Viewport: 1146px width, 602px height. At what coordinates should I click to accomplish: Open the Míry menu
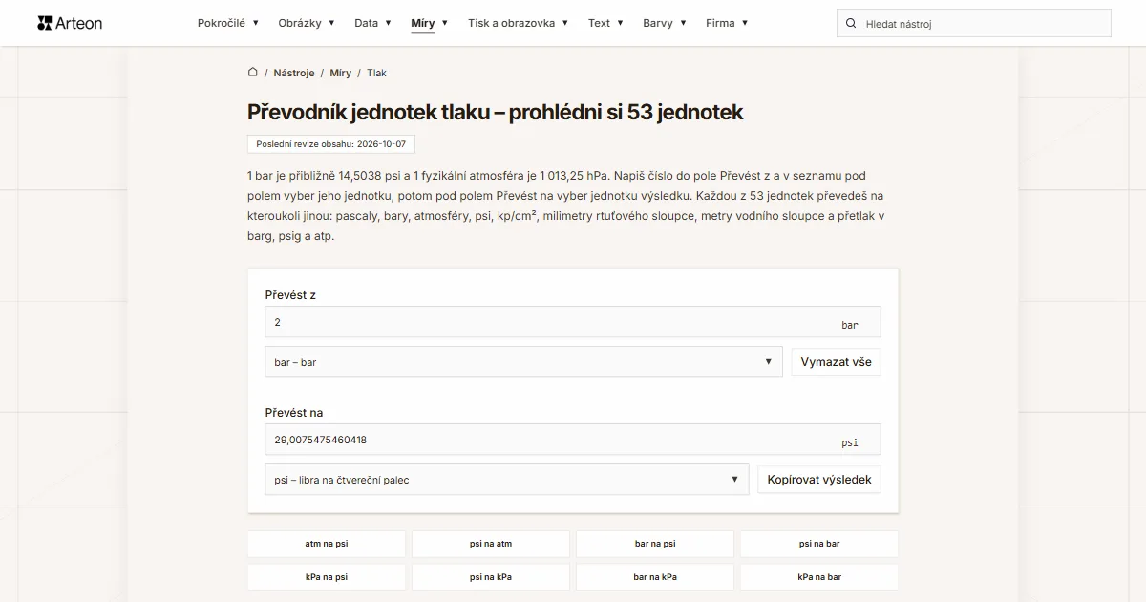pyautogui.click(x=430, y=23)
